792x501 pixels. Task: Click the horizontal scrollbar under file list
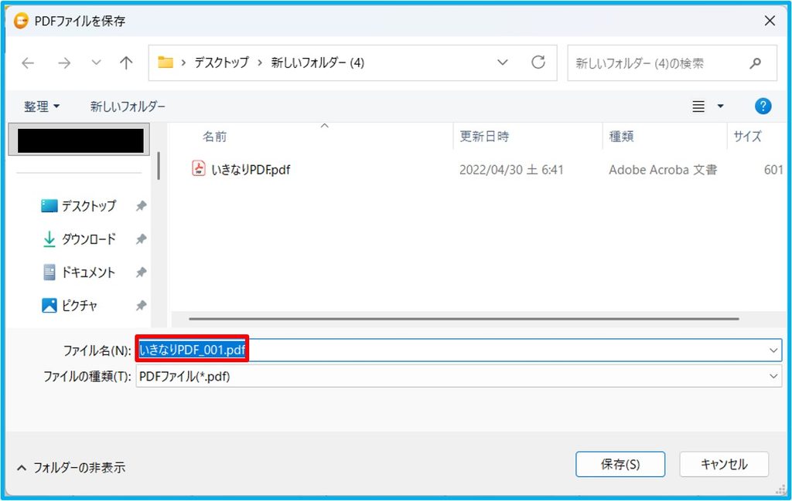coord(464,319)
